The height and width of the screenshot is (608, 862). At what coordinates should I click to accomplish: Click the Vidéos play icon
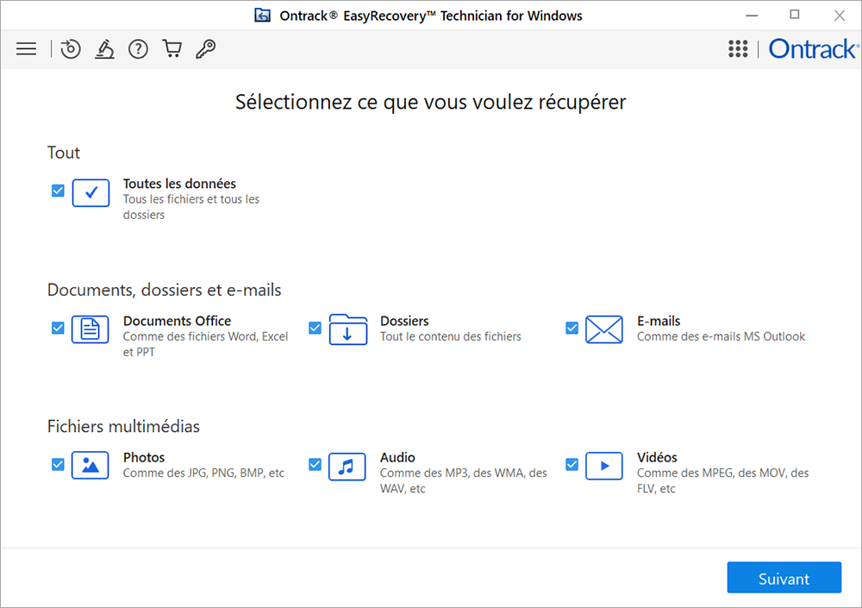point(604,466)
